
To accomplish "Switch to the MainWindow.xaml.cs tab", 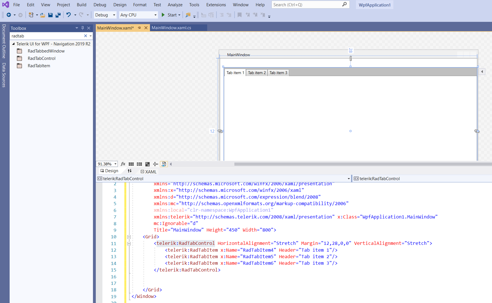I will [171, 28].
